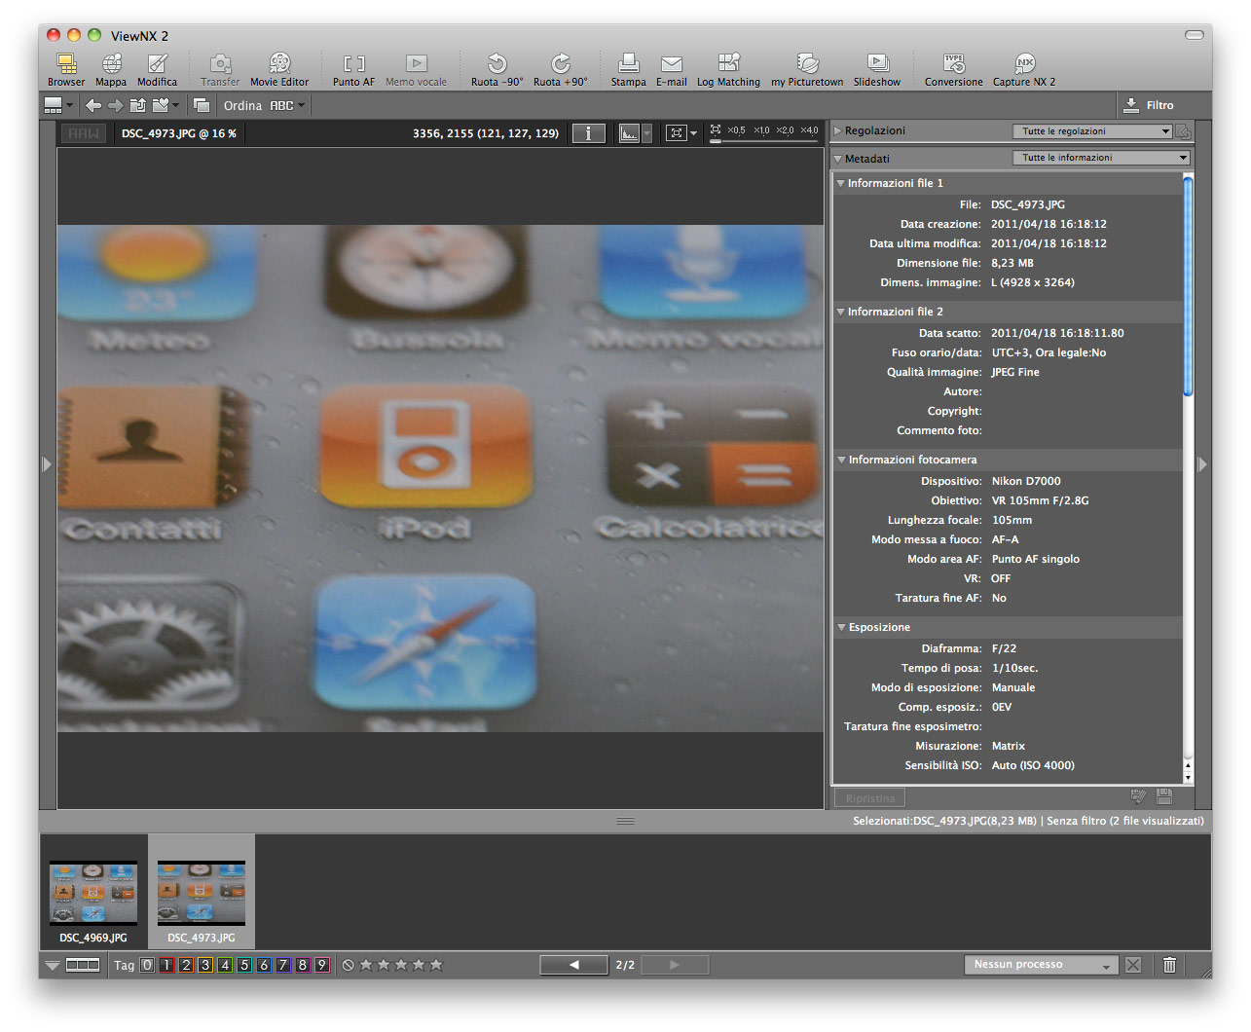Apply red tag label 1
The width and height of the screenshot is (1251, 1032).
(166, 965)
